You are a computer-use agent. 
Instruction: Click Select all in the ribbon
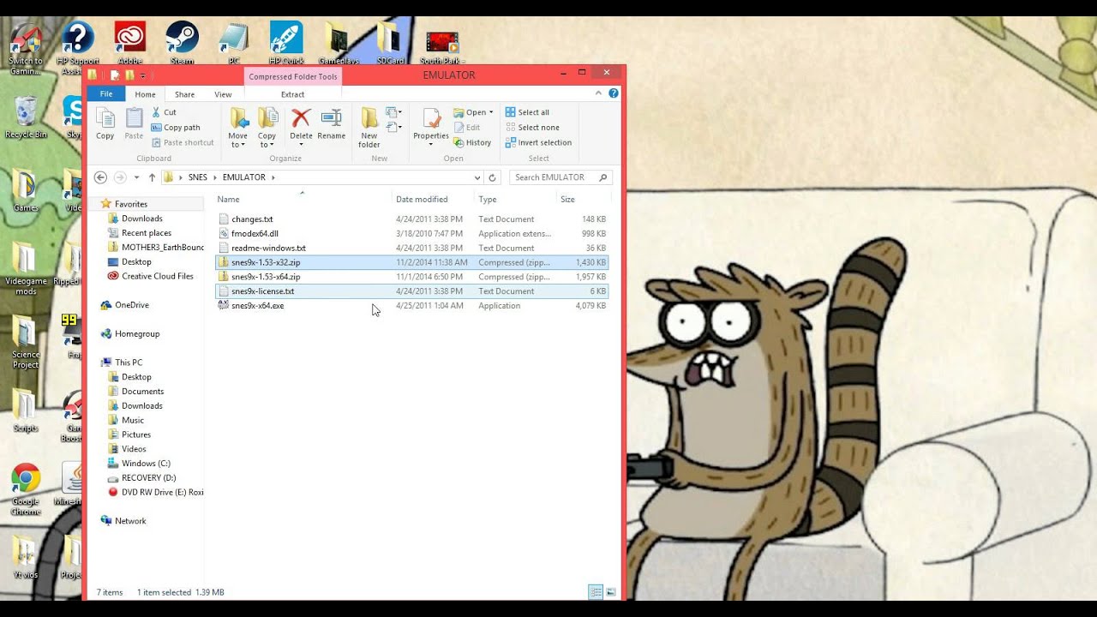pos(527,112)
